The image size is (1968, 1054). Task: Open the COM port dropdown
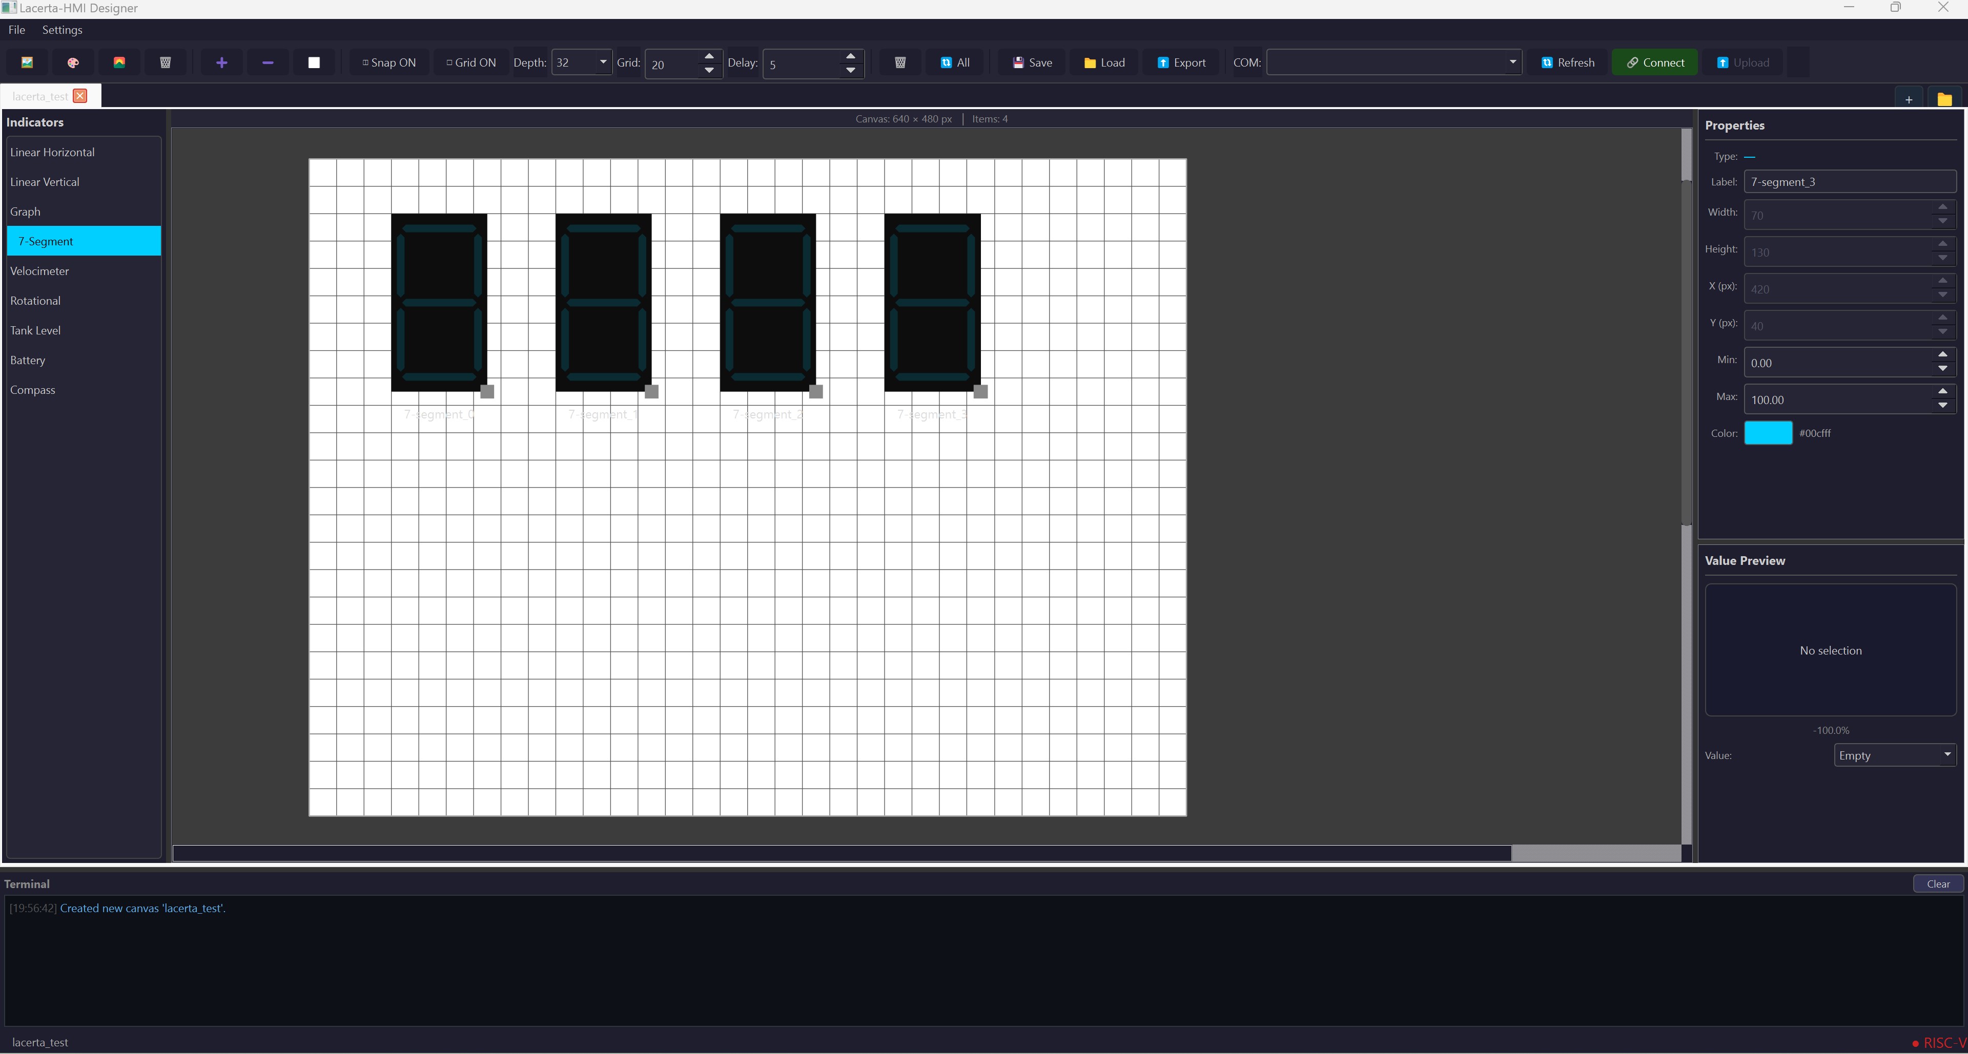pos(1511,62)
